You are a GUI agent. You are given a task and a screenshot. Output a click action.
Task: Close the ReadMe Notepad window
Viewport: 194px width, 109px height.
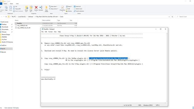click(166, 29)
